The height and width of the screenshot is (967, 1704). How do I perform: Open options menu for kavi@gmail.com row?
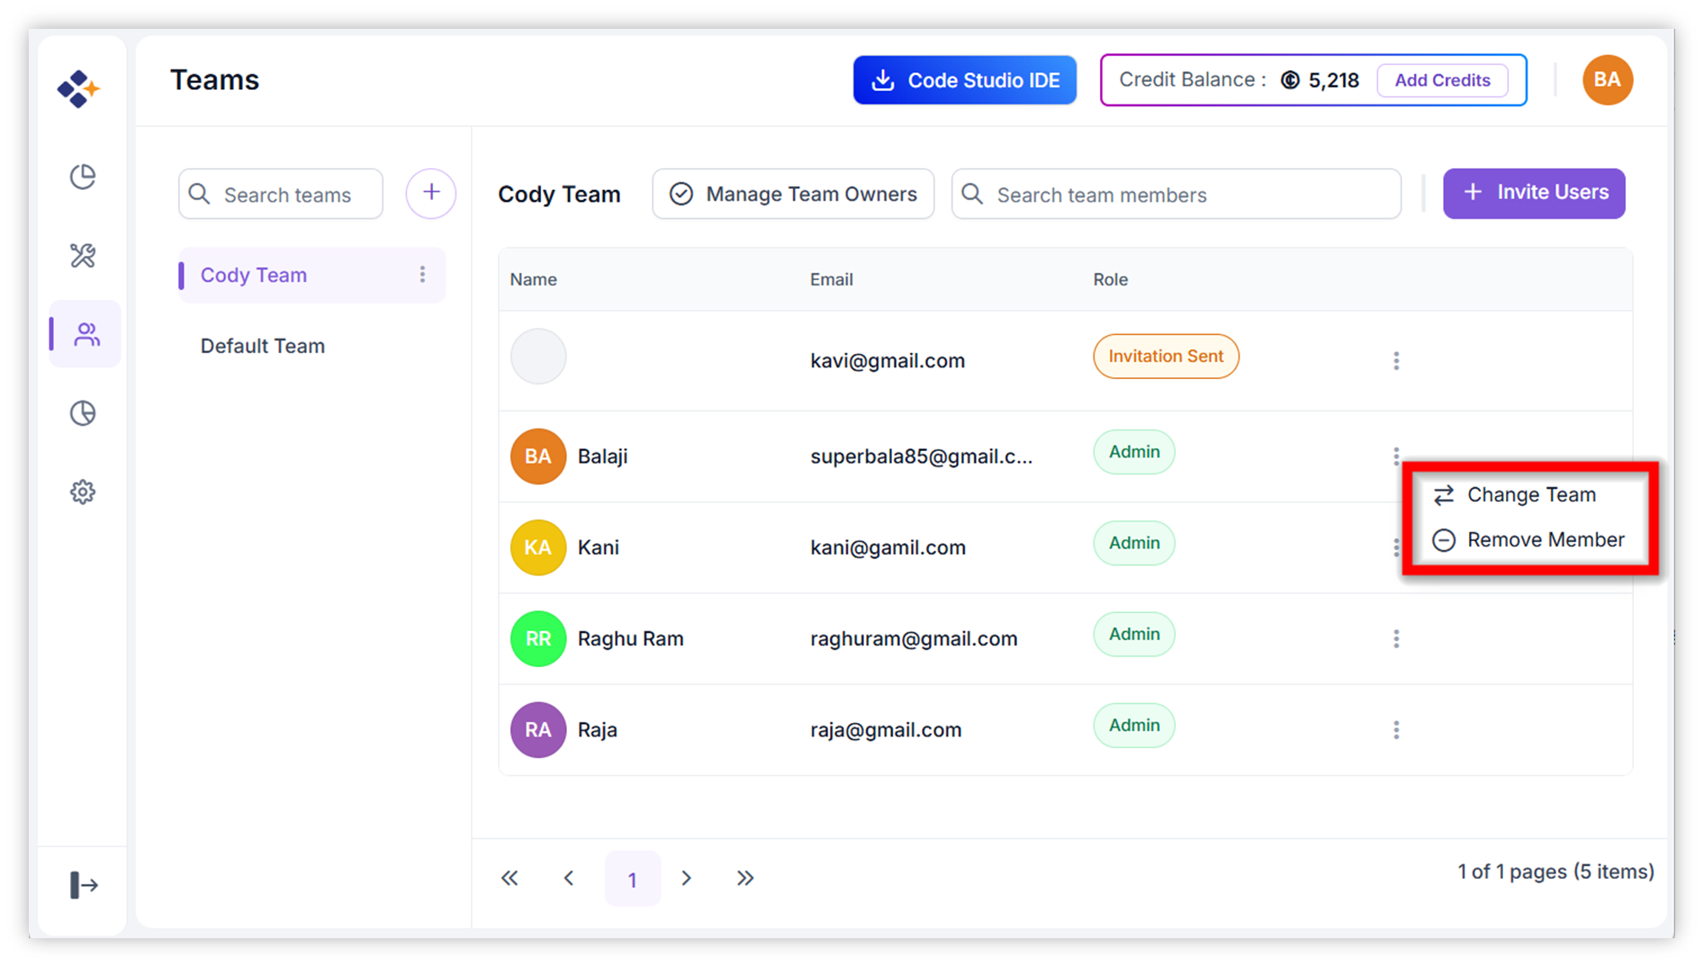(1396, 361)
